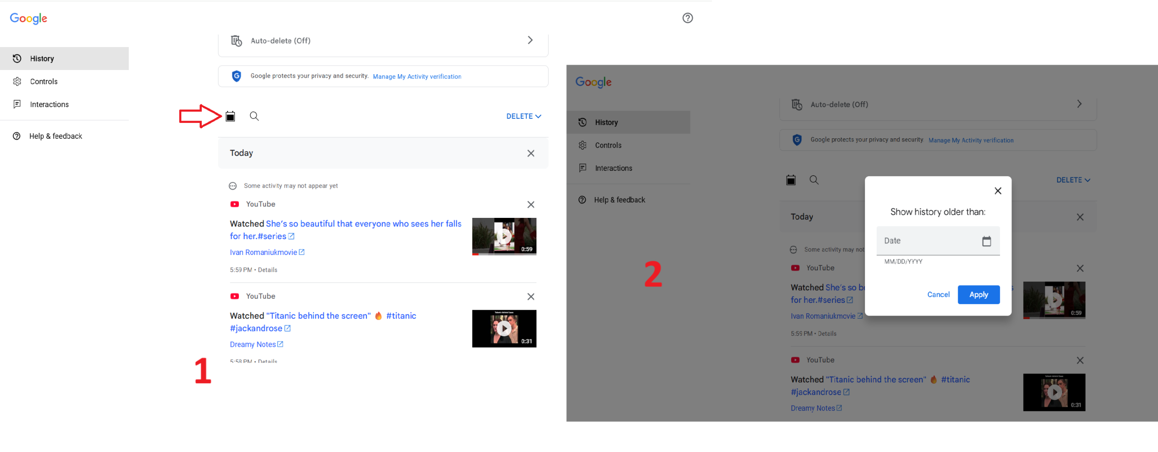The width and height of the screenshot is (1158, 452).
Task: Expand Auto-delete in the second panel
Action: [x=1079, y=104]
